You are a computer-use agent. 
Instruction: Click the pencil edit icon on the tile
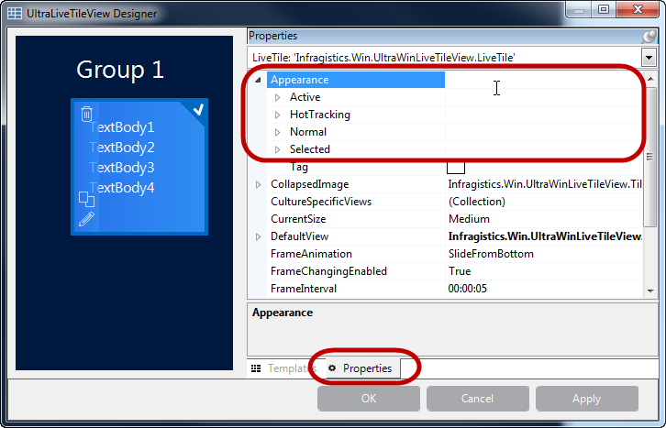point(86,219)
